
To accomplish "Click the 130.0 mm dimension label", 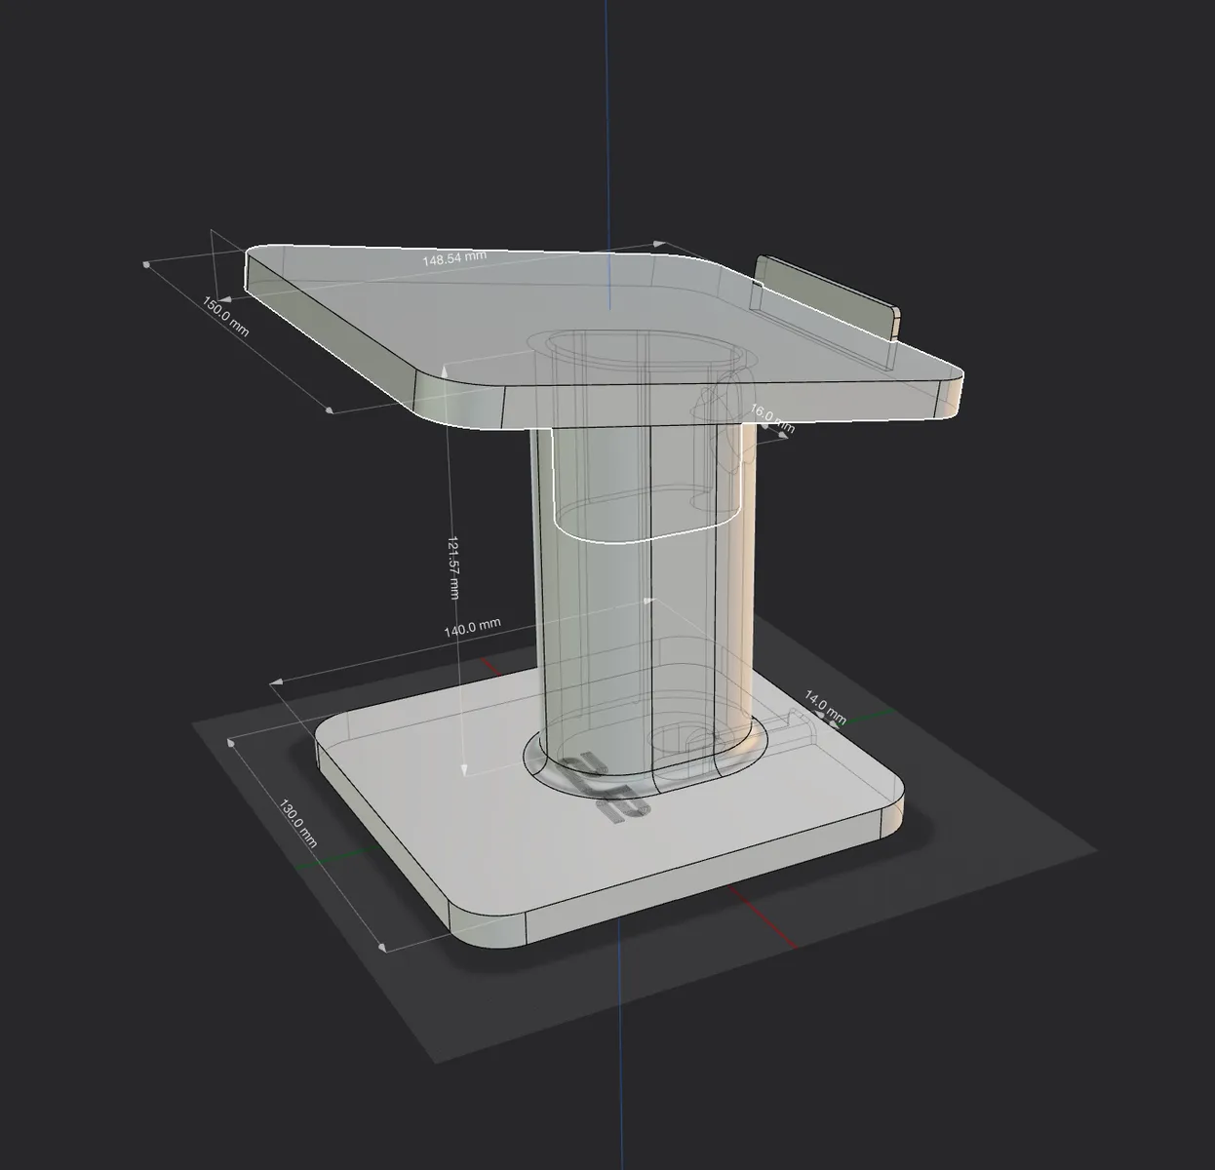I will point(298,823).
